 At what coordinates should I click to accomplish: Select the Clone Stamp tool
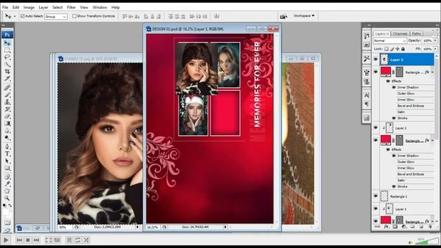coord(8,102)
